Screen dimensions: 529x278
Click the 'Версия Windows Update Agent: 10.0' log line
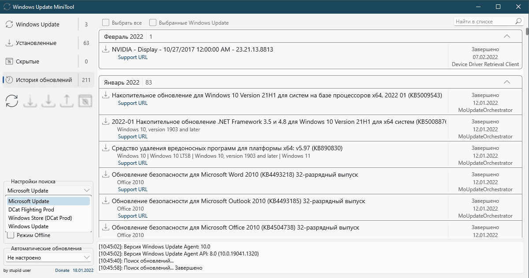click(155, 247)
